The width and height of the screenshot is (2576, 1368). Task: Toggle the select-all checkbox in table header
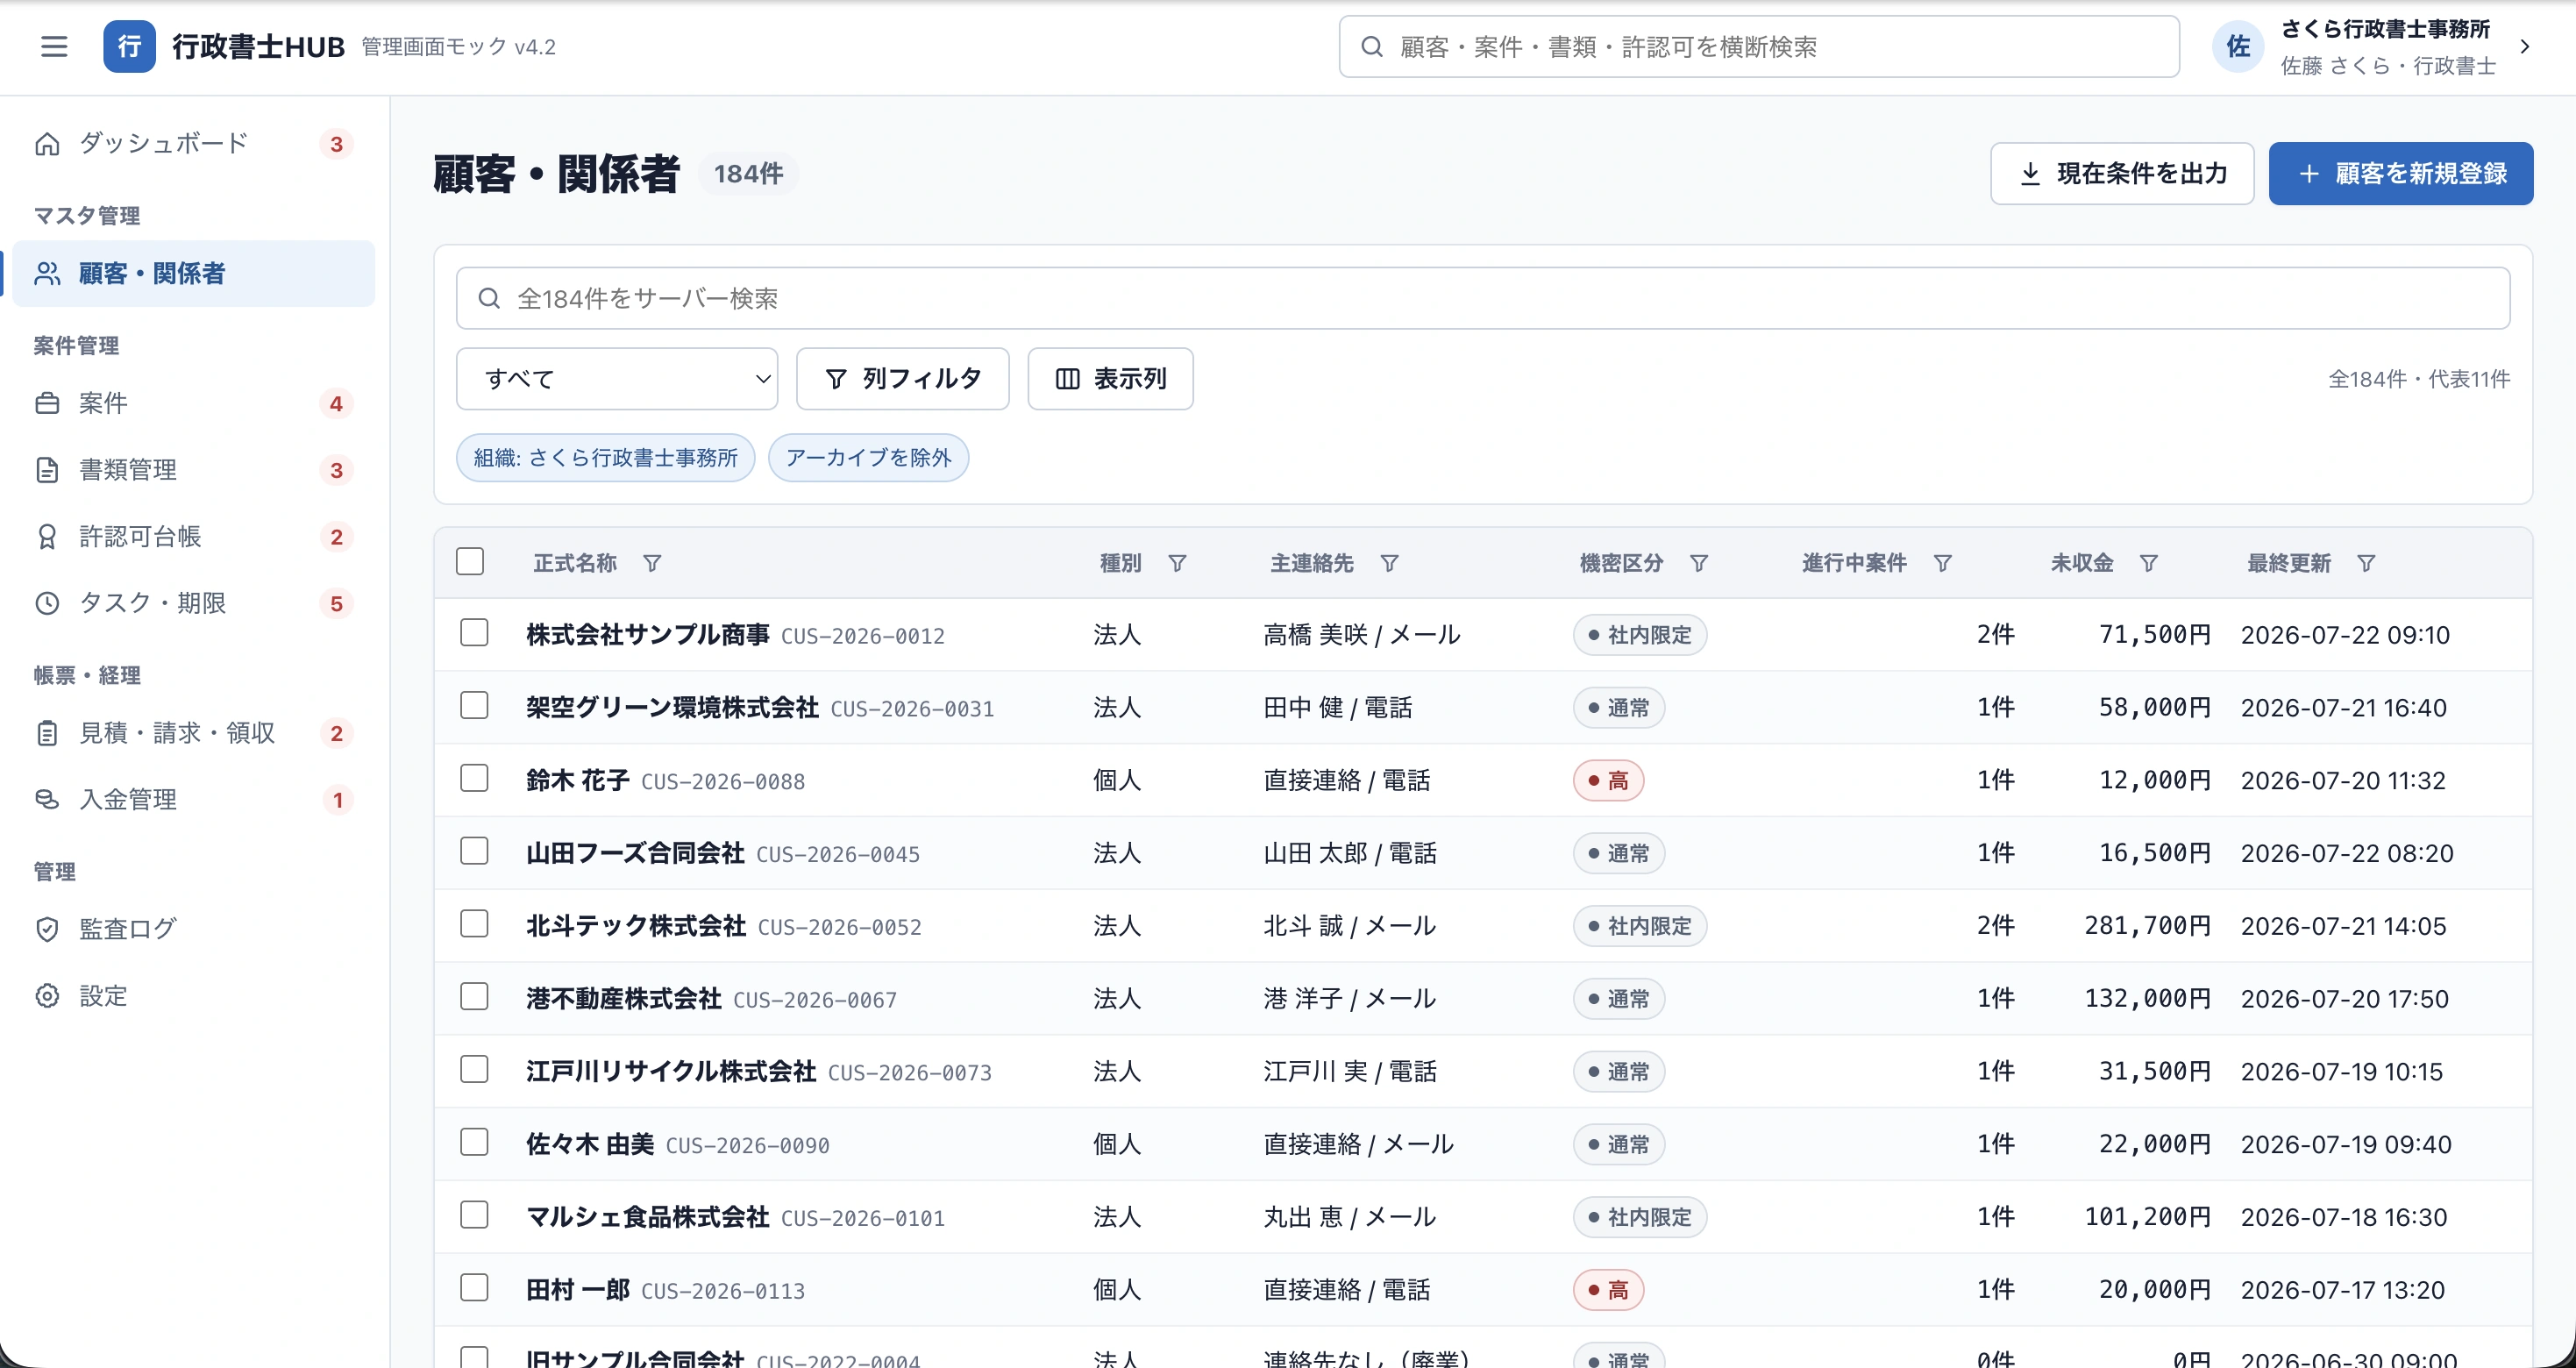click(x=470, y=561)
